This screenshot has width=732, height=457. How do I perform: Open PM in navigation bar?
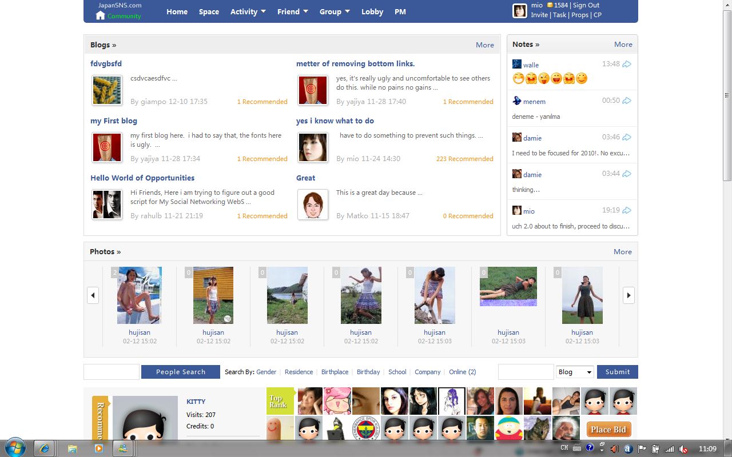point(400,11)
